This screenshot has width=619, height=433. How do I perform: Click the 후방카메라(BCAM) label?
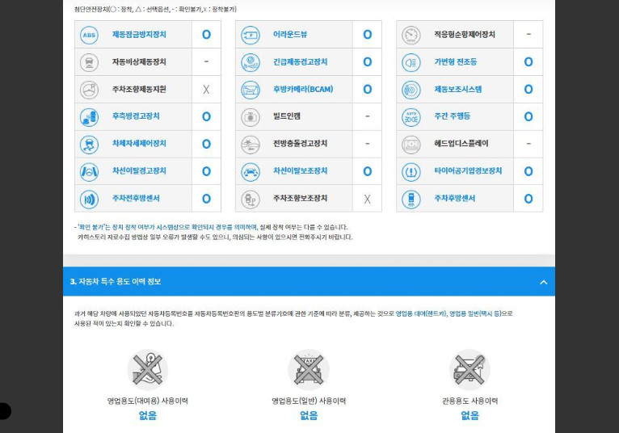point(303,89)
